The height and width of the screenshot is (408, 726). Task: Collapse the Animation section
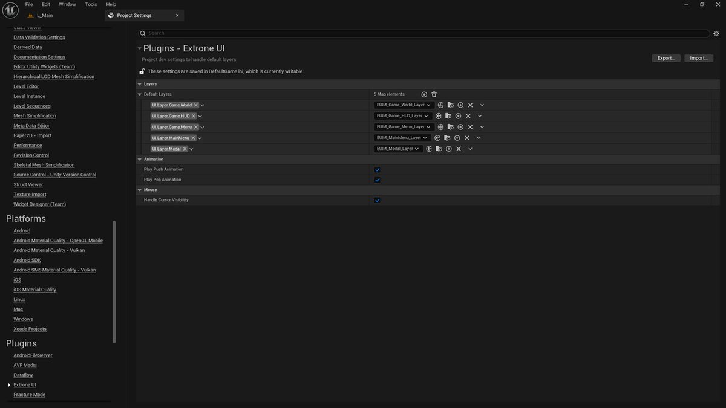pos(139,159)
